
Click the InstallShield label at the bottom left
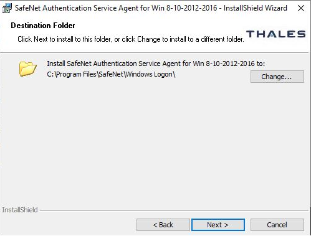coord(20,210)
